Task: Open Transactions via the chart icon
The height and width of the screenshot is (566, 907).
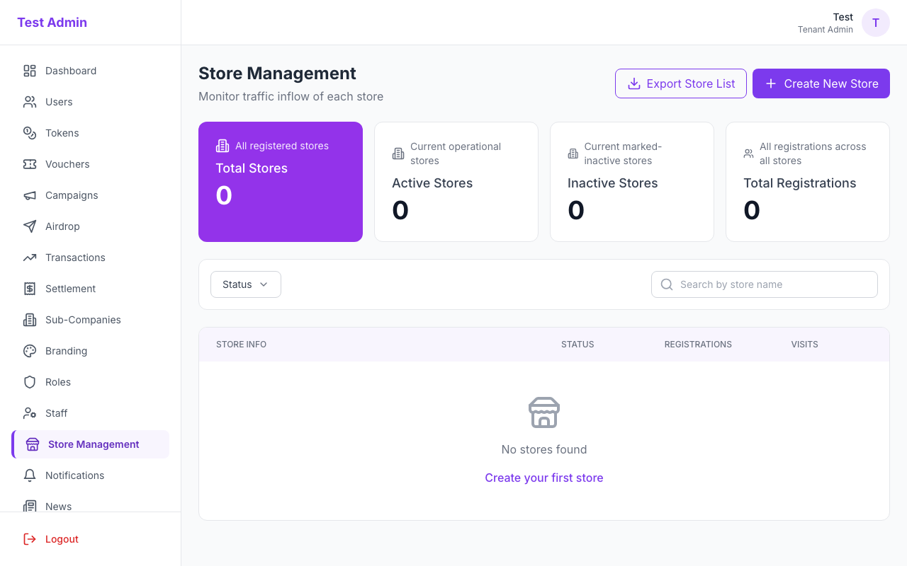Action: (x=29, y=258)
